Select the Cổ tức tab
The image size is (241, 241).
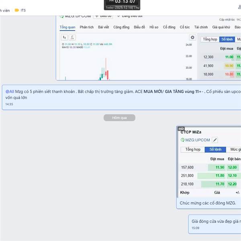point(185,27)
